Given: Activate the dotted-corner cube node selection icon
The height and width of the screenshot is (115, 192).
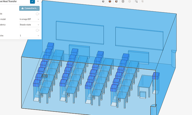Looking at the screenshot, I should (123, 1).
